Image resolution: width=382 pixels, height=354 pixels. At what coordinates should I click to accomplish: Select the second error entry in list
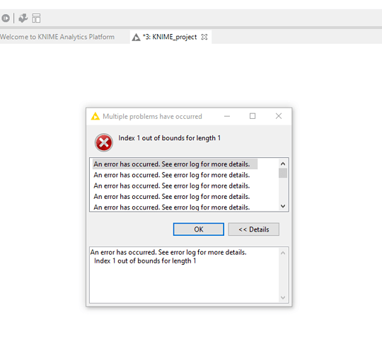(x=172, y=175)
